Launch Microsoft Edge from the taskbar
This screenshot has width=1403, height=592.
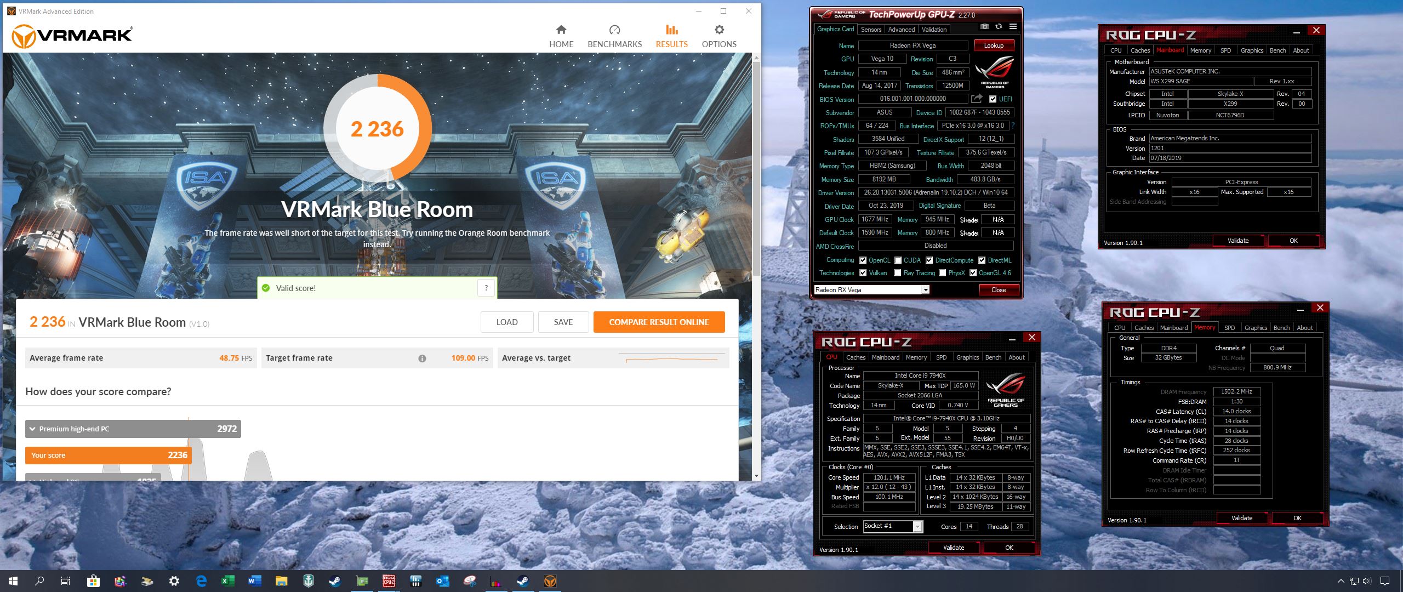coord(201,581)
